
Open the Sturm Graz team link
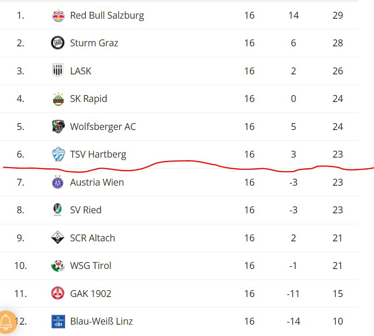[94, 43]
